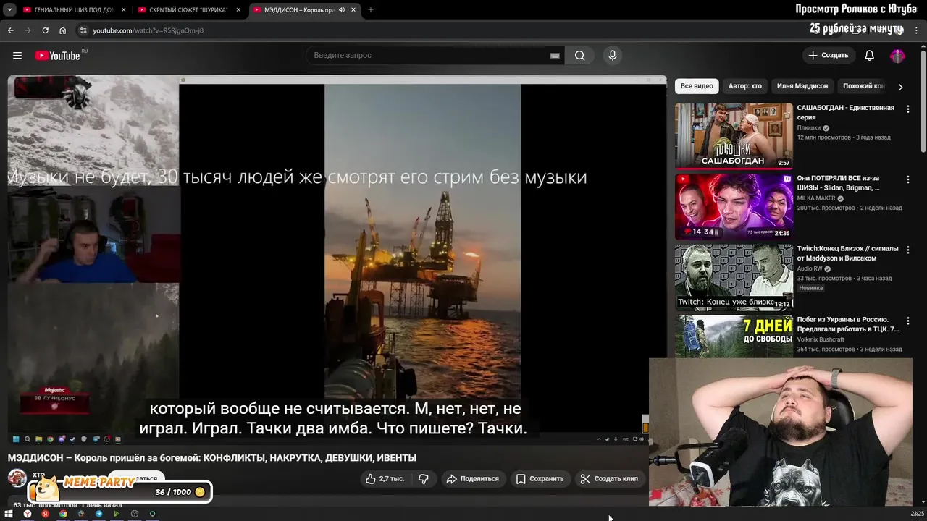Close the СКРЫТЫЙ СЮЖЕТ tab
927x521 pixels.
[238, 9]
